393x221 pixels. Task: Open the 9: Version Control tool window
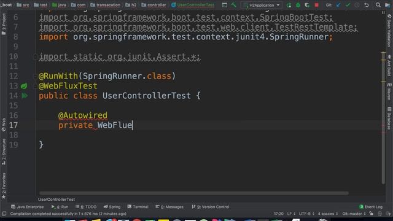[211, 207]
